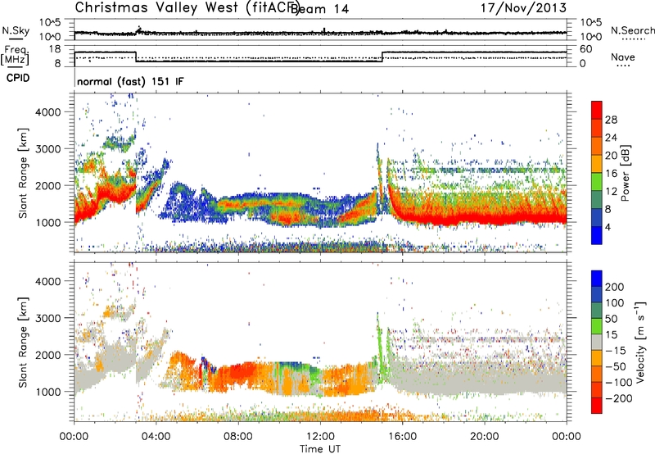Click the red top segment of Power colorbar
655x454 pixels.
tap(597, 110)
